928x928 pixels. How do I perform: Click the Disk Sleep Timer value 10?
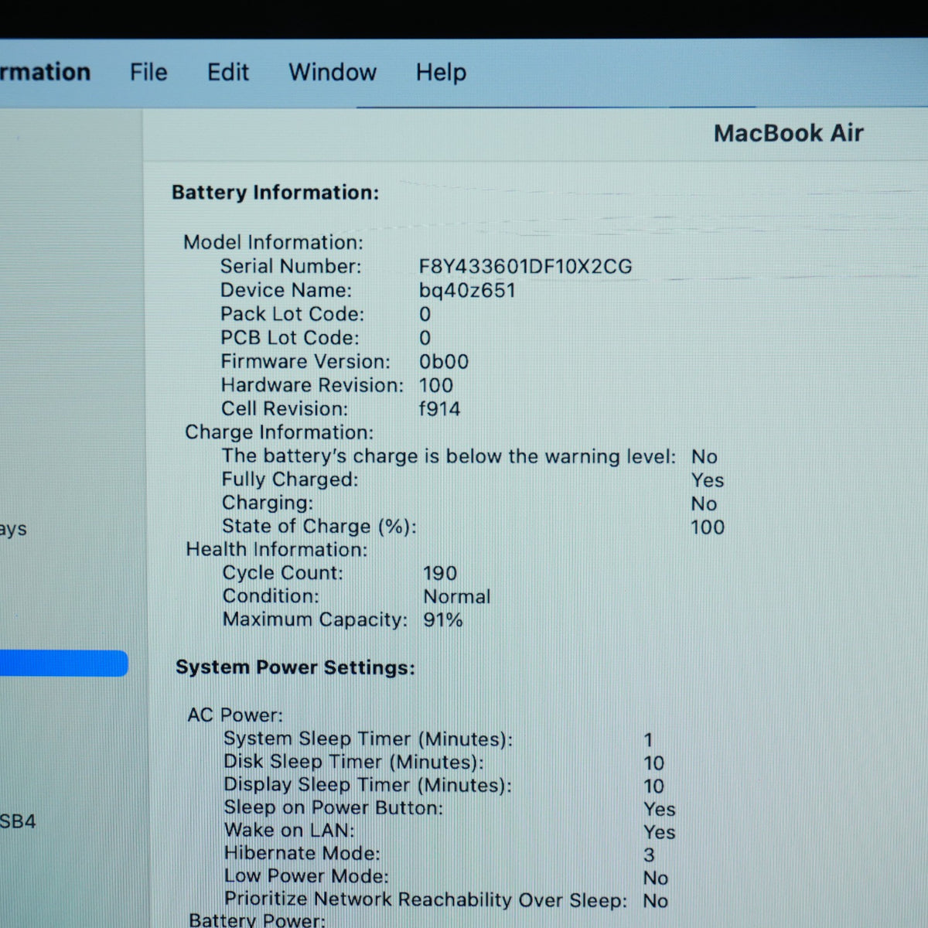[x=654, y=763]
